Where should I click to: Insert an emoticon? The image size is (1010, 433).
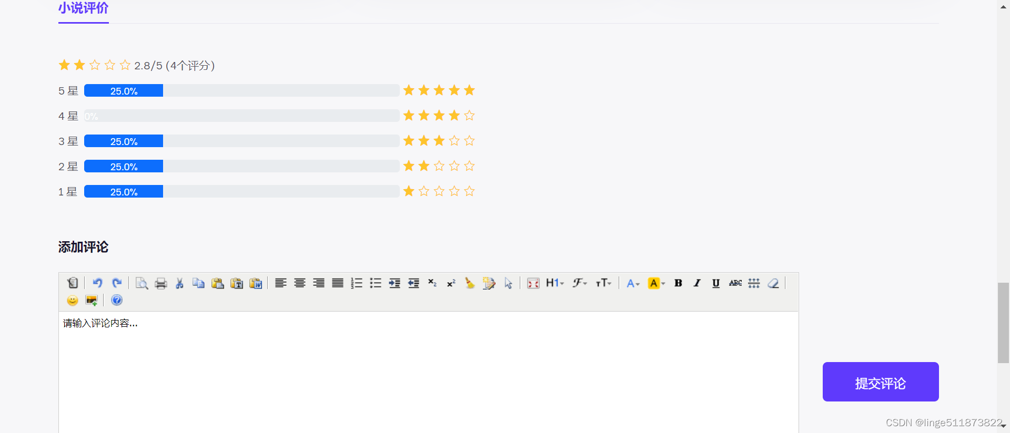73,300
